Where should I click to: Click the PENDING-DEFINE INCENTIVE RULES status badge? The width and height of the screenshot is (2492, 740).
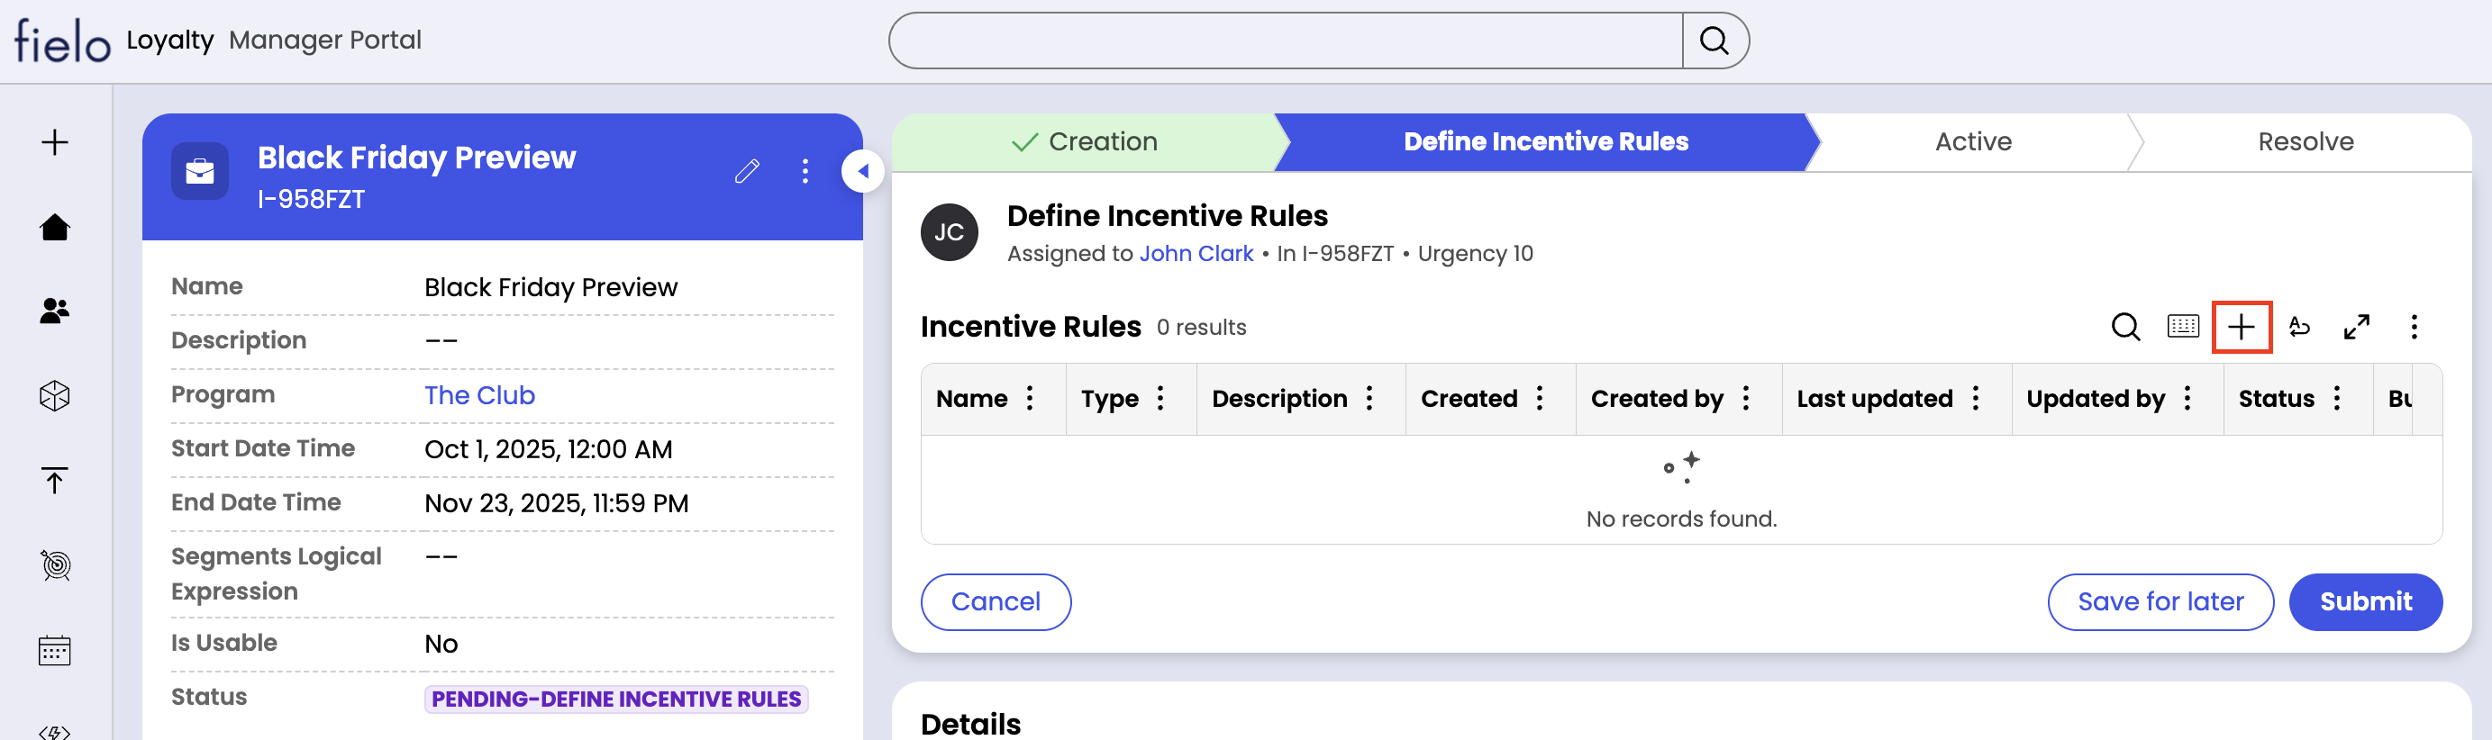(x=616, y=699)
